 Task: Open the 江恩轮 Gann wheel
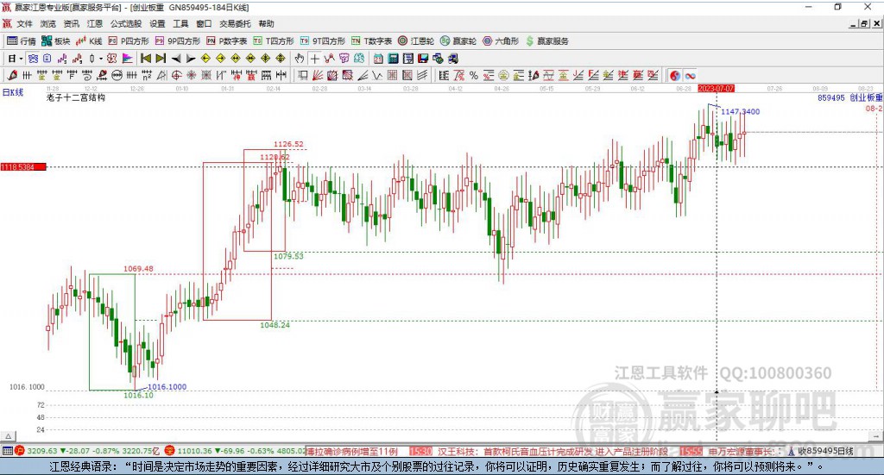[x=416, y=41]
